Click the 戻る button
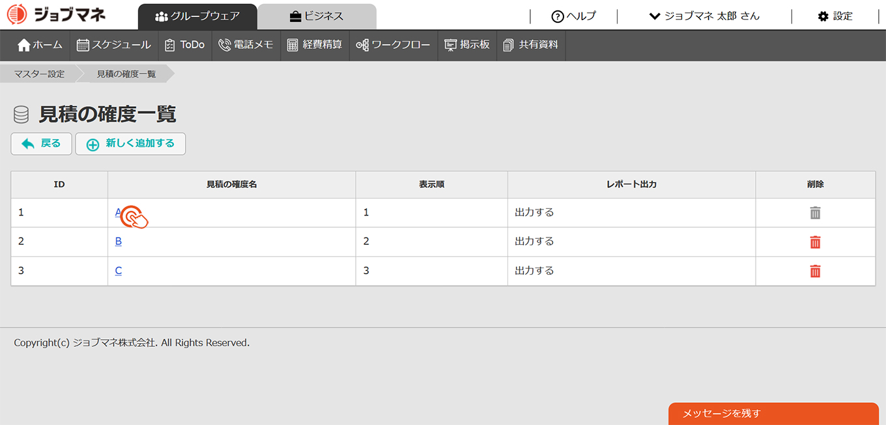 pos(41,144)
